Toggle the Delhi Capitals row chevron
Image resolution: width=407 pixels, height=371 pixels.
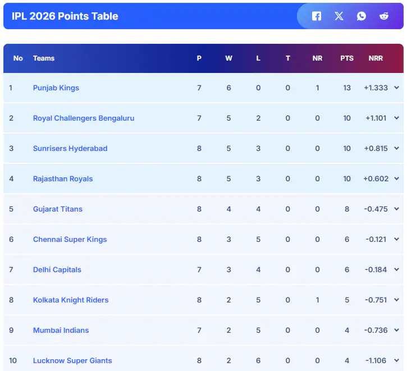tap(396, 270)
